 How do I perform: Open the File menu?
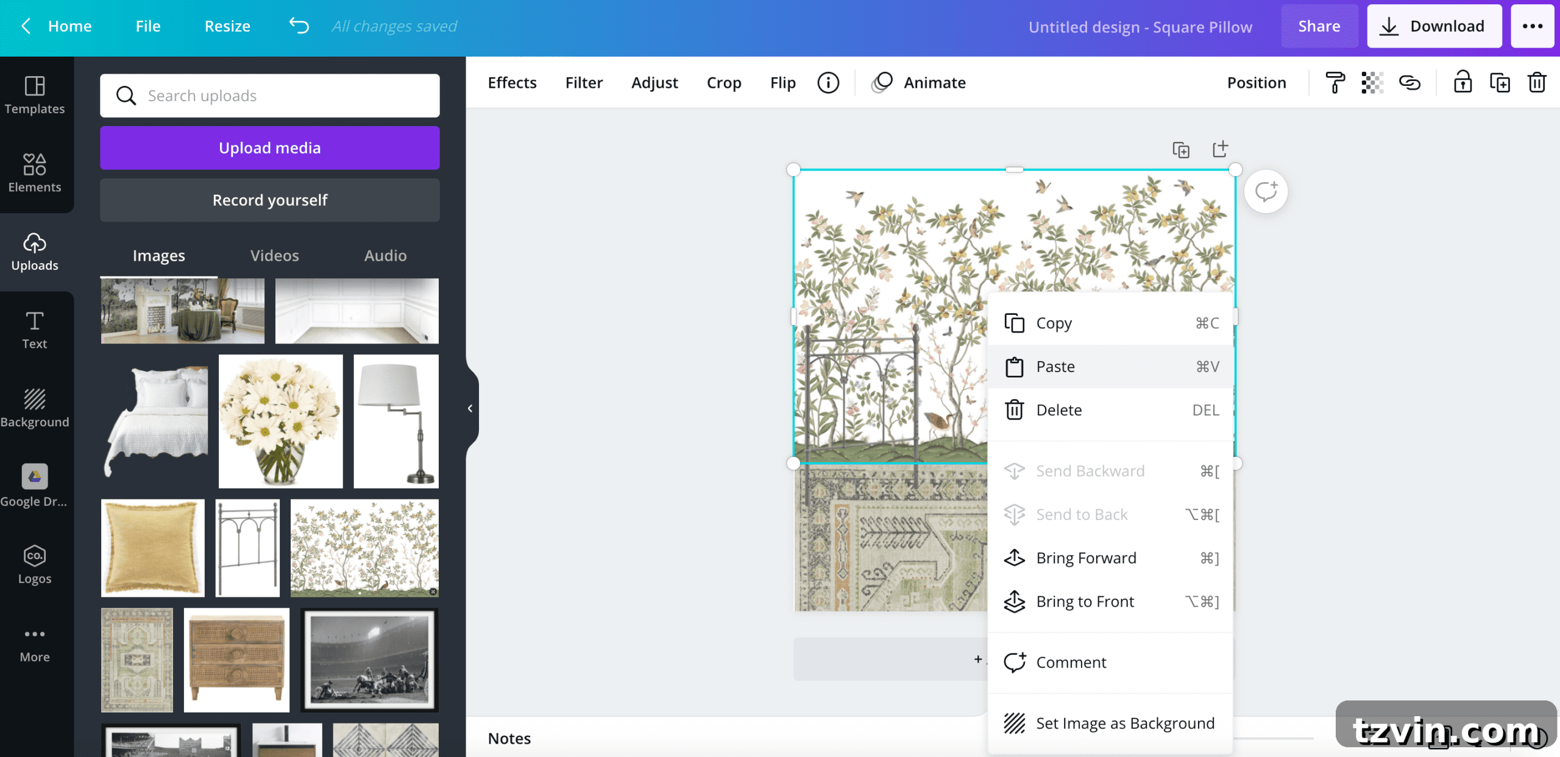(x=148, y=26)
